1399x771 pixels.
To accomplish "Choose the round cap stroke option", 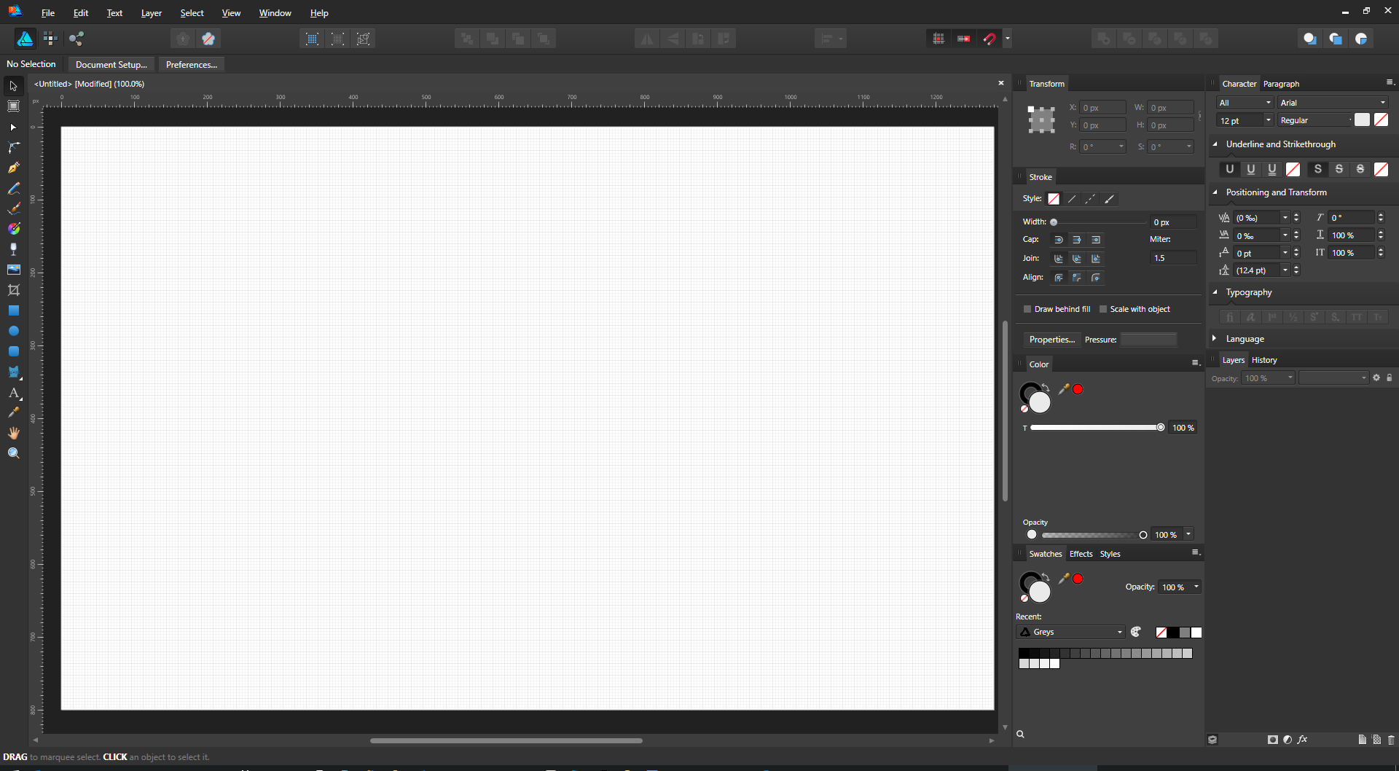I will tap(1058, 240).
